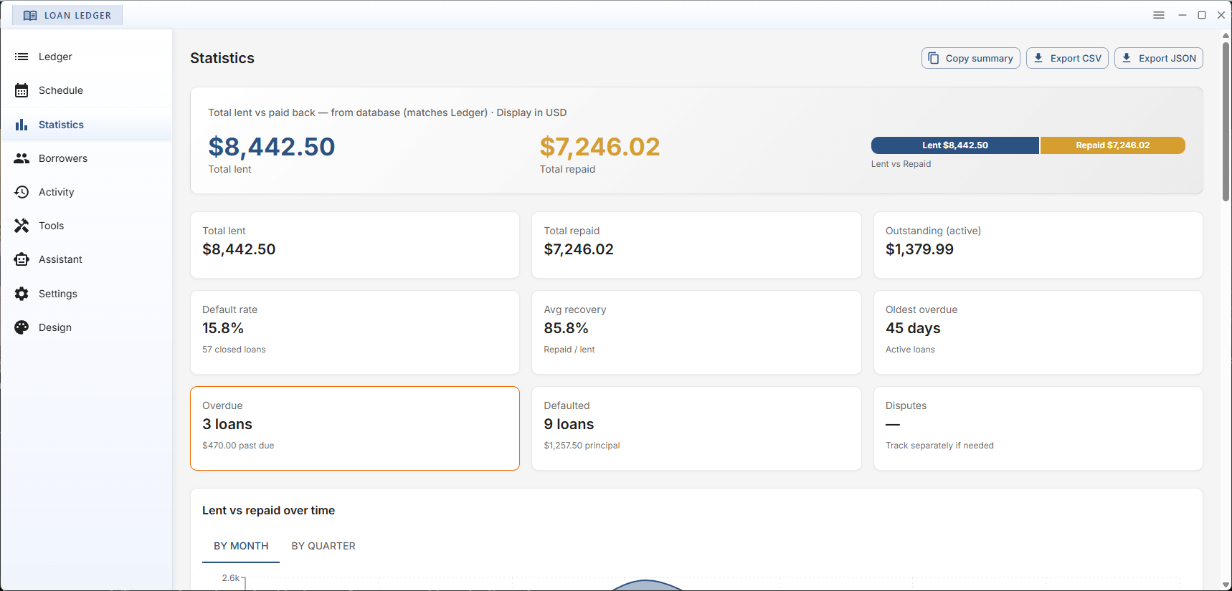Click the Ledger list icon in sidebar

click(22, 57)
